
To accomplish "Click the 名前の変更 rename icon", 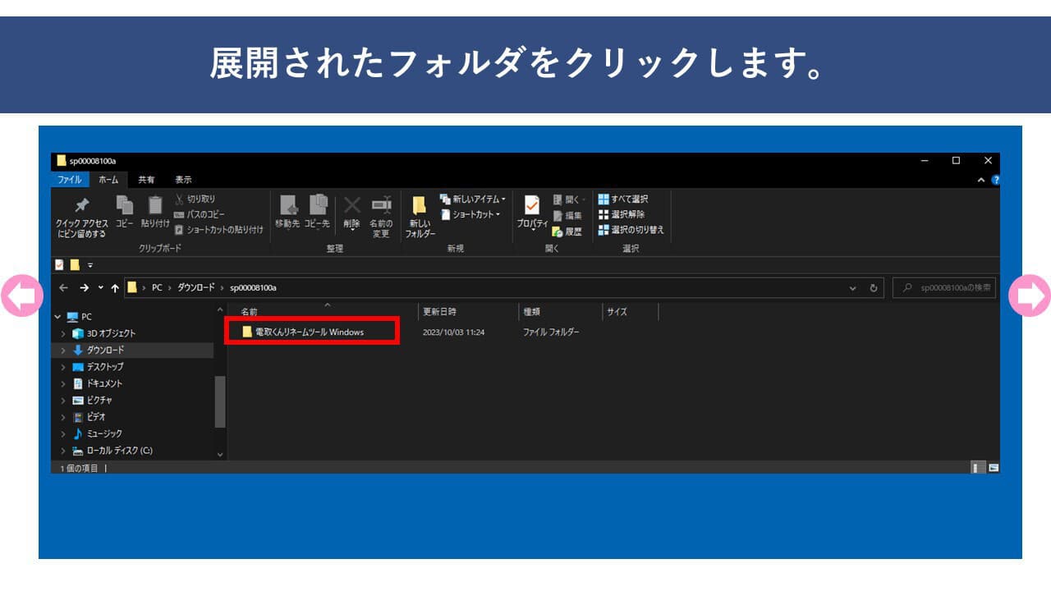I will 381,204.
